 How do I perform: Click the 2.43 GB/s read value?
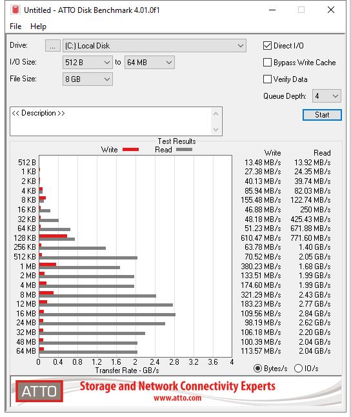click(x=315, y=294)
